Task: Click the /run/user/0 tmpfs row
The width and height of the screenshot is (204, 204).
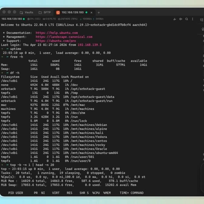Action: [46, 161]
